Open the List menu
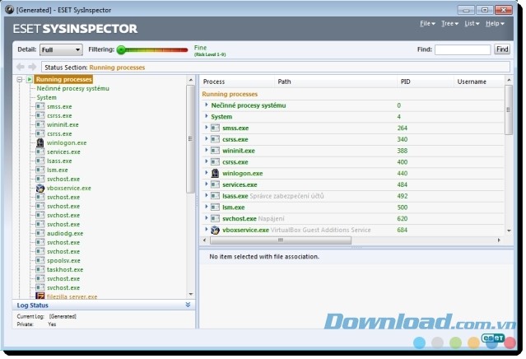The width and height of the screenshot is (526, 359). tap(472, 24)
